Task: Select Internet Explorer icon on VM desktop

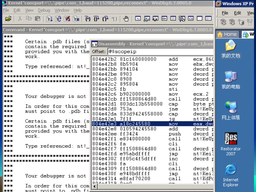Action: (x=231, y=175)
